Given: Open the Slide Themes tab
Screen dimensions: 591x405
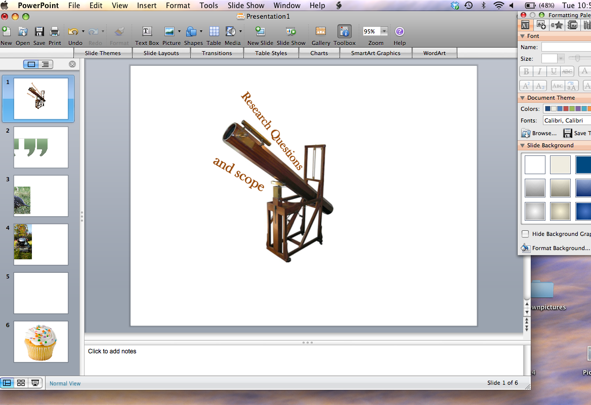Looking at the screenshot, I should point(103,53).
